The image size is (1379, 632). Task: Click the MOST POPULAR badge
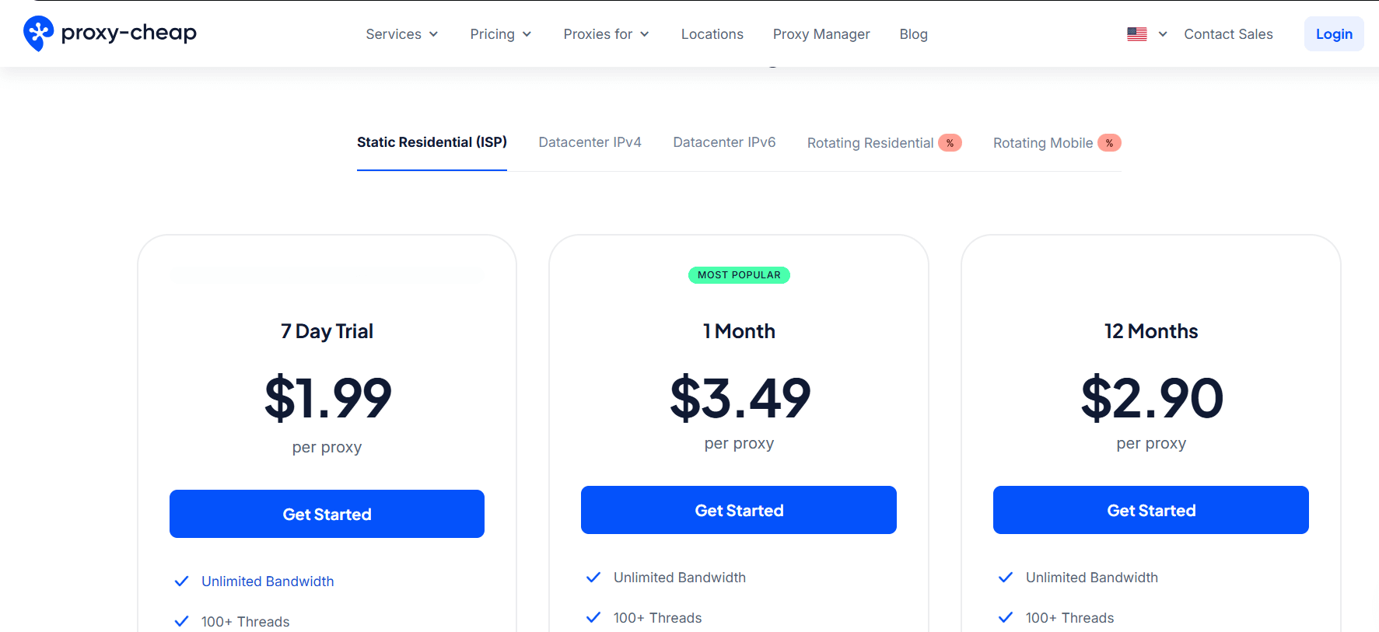tap(739, 275)
